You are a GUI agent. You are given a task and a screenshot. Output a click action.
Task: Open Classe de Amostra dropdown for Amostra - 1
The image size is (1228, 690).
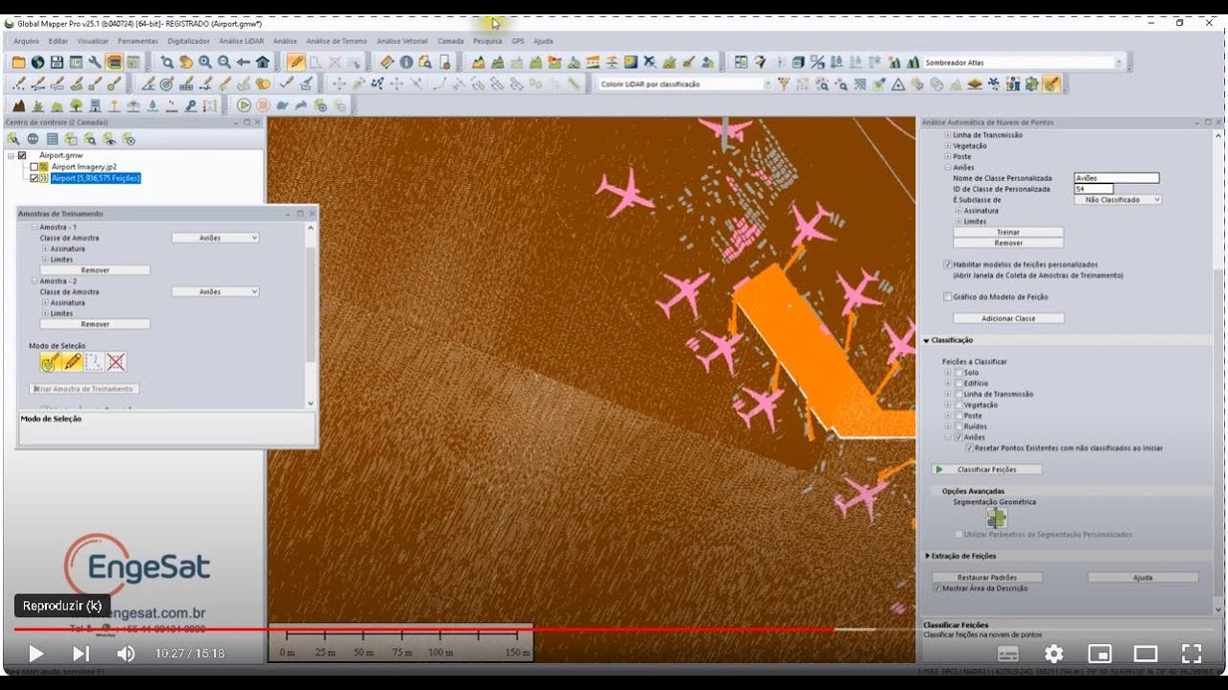(215, 238)
